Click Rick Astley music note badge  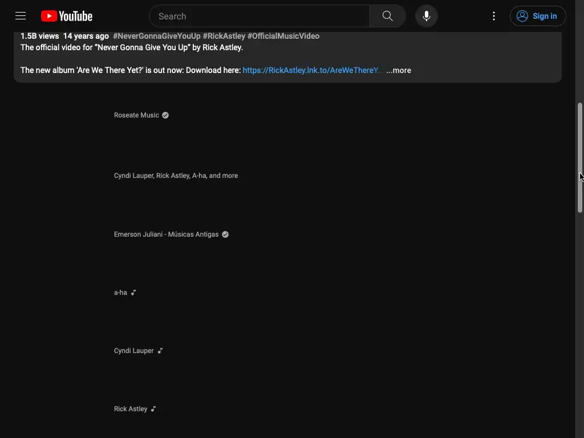153,408
